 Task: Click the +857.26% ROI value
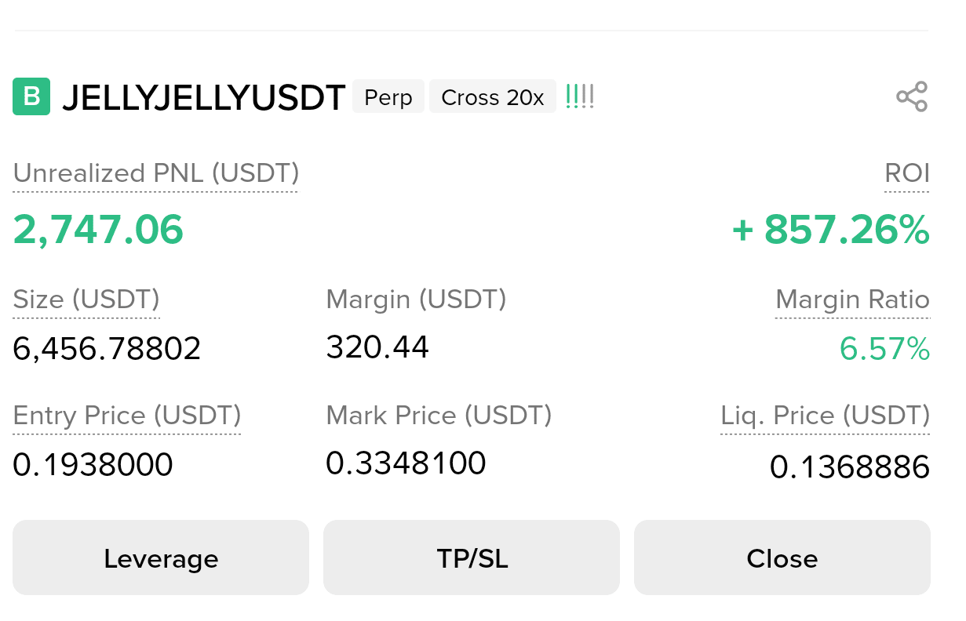click(831, 230)
